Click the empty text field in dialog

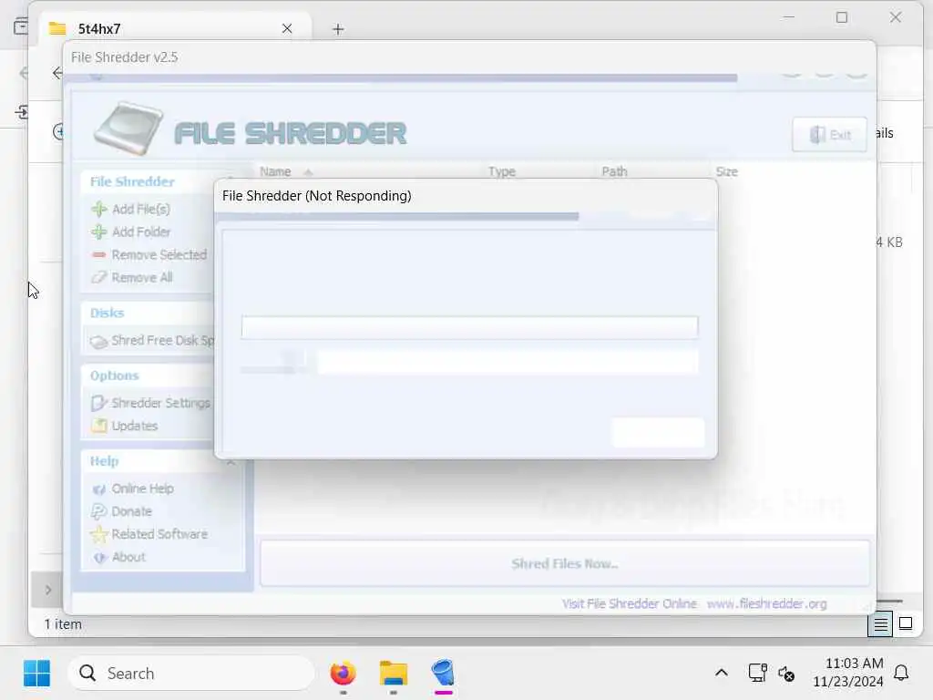pos(469,327)
